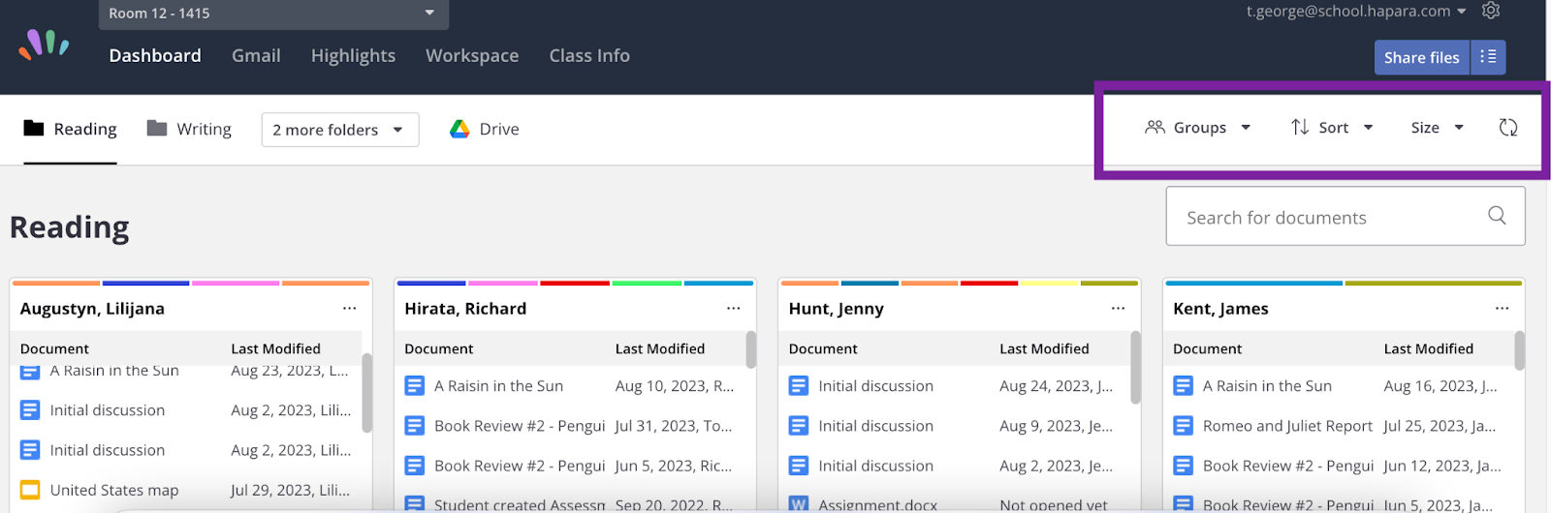
Task: Open the t.george account dropdown
Action: (x=1356, y=12)
